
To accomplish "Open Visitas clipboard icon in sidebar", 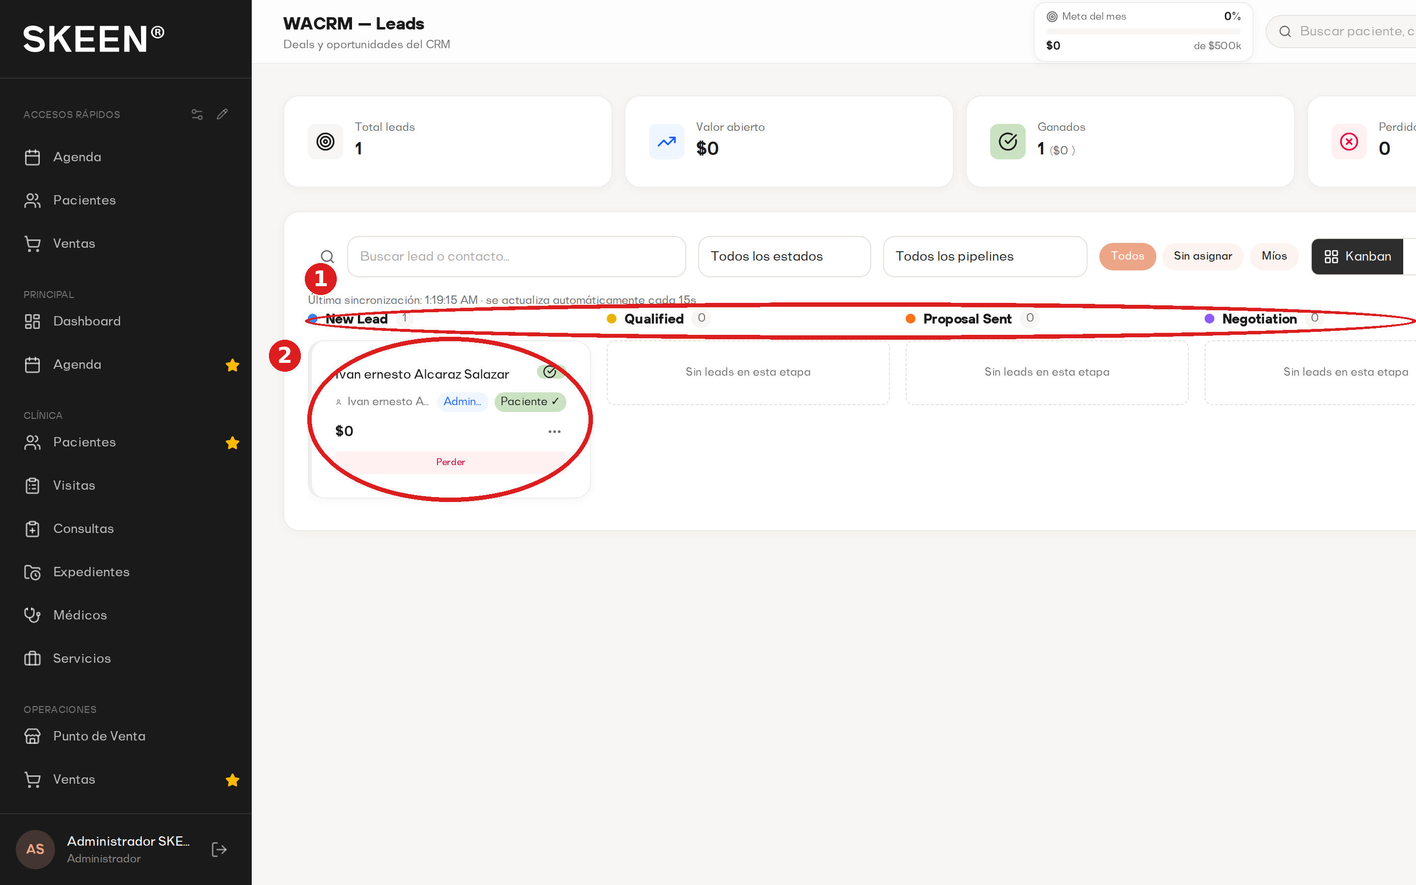I will 33,486.
